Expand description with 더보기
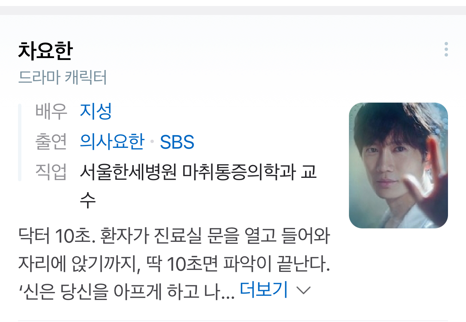 coord(264,290)
